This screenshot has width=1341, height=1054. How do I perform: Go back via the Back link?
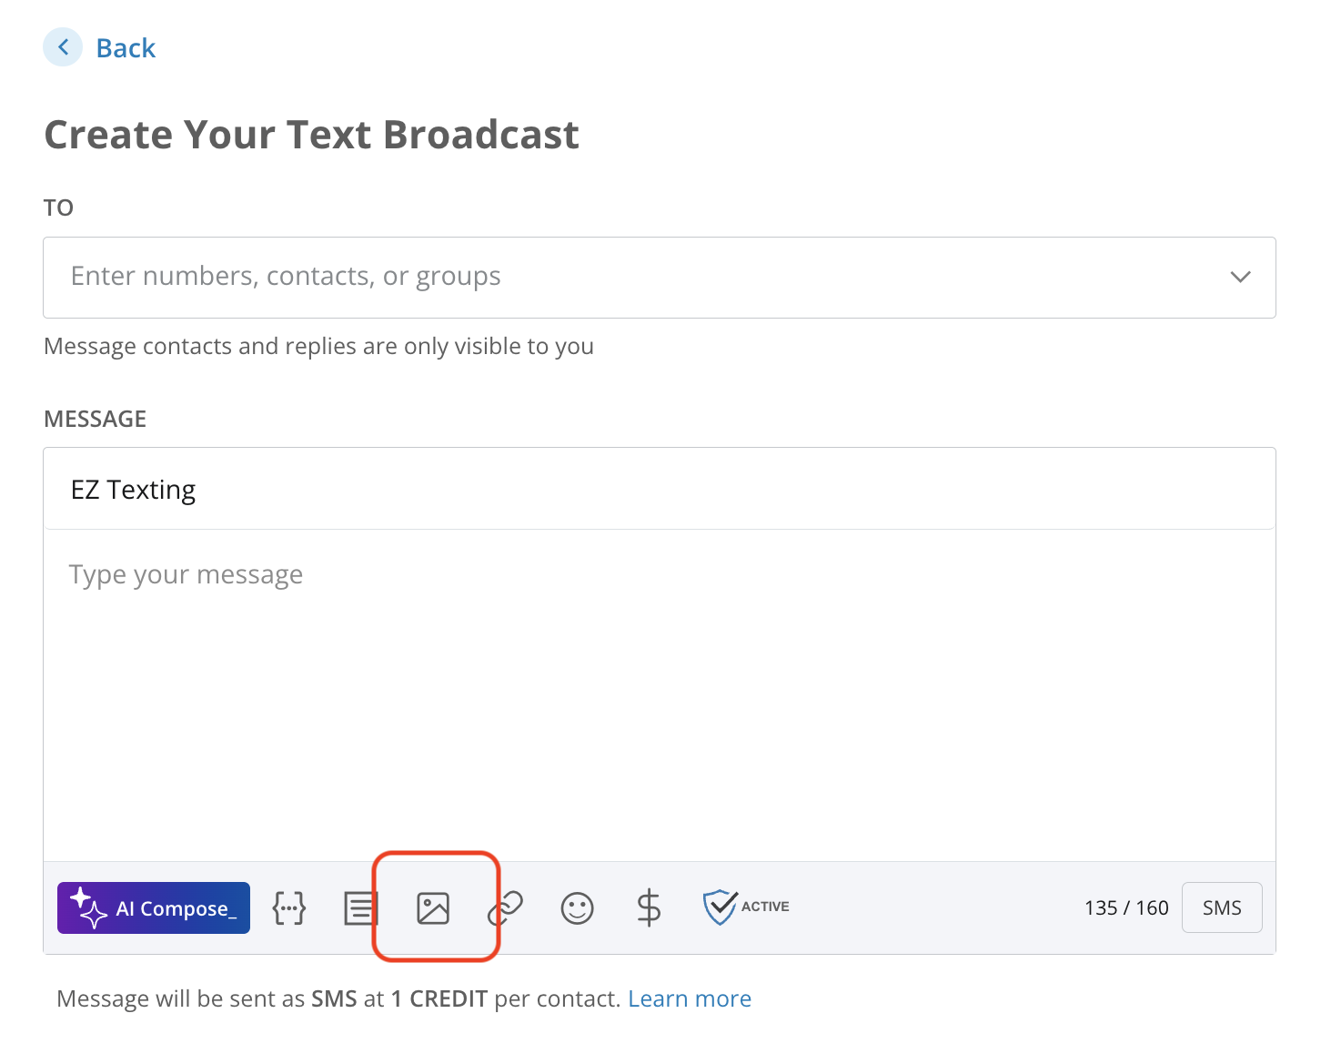(x=126, y=47)
